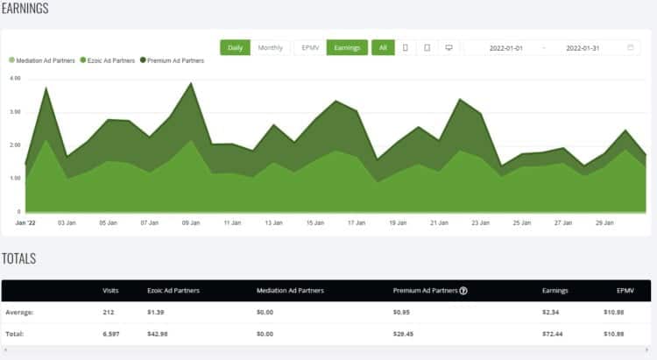Toggle Premium Ad Partners legend series
The height and width of the screenshot is (360, 657).
coord(173,60)
